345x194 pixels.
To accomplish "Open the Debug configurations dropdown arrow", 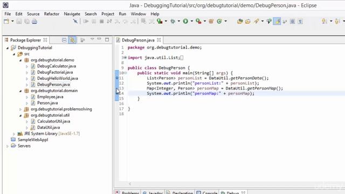I will [178, 22].
